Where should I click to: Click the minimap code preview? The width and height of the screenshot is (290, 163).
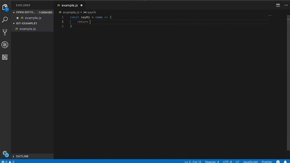click(x=270, y=16)
